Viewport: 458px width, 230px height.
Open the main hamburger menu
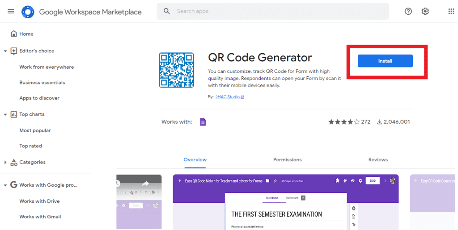(11, 12)
